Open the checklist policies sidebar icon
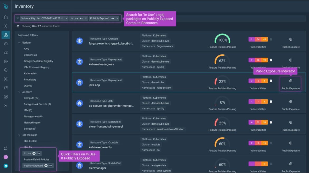Image resolution: width=309 pixels, height=173 pixels. point(6,62)
